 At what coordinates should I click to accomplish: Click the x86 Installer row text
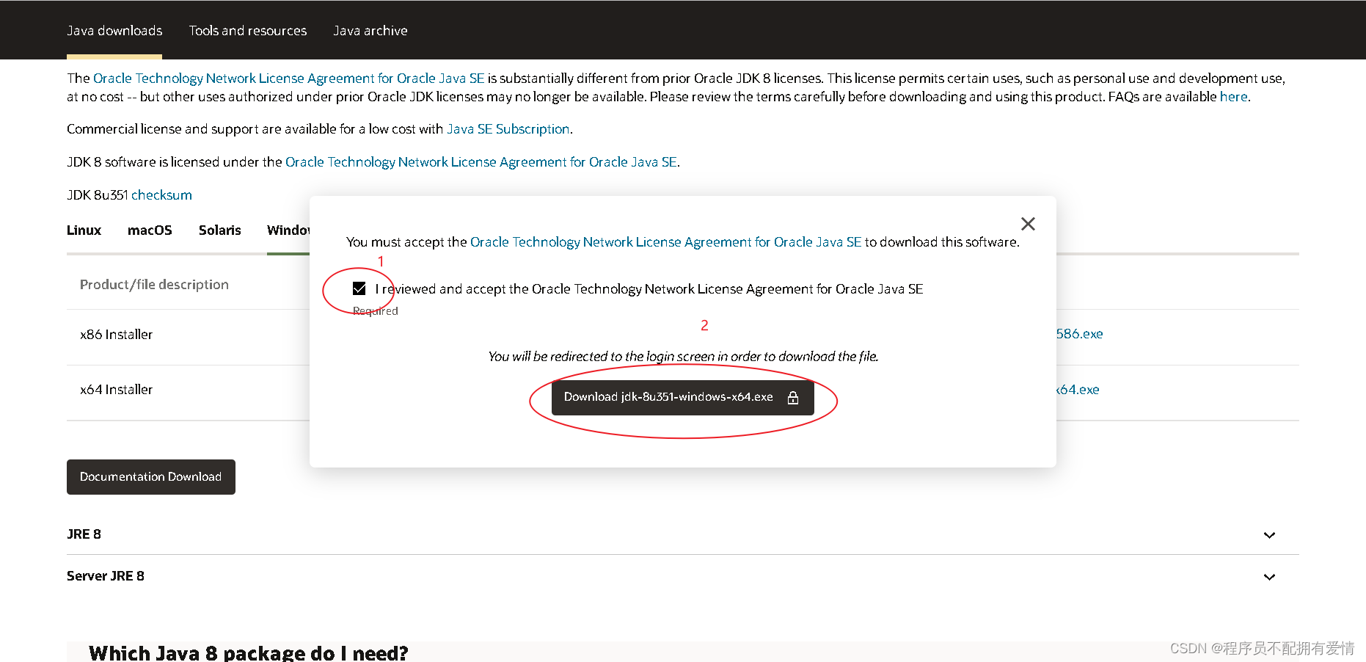pos(117,335)
